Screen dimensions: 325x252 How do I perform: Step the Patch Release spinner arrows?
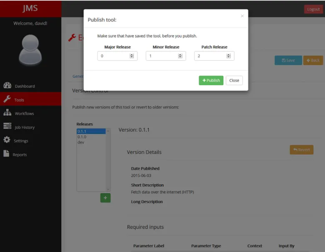pyautogui.click(x=229, y=56)
